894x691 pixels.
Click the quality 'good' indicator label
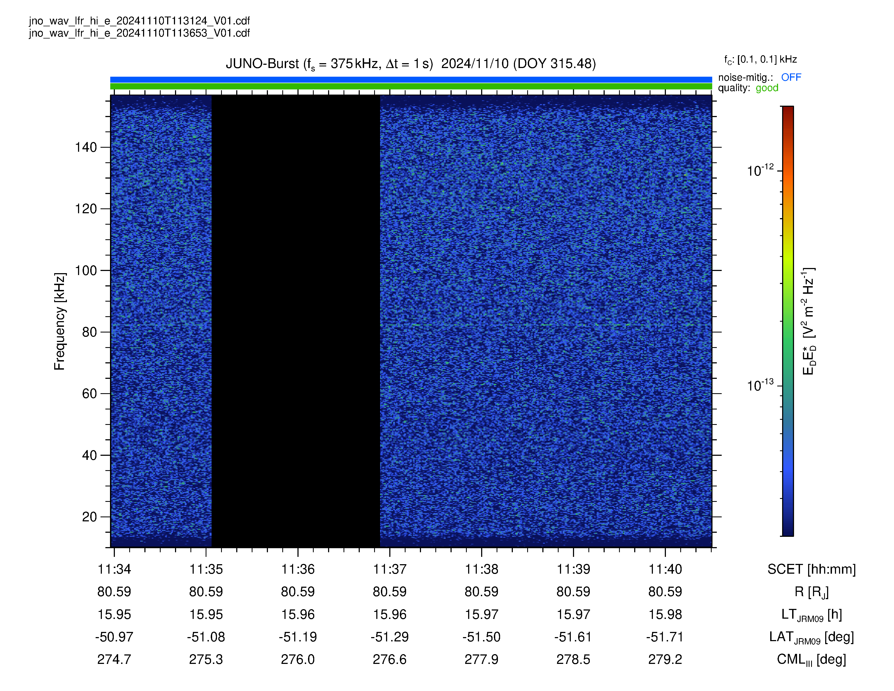click(x=767, y=88)
